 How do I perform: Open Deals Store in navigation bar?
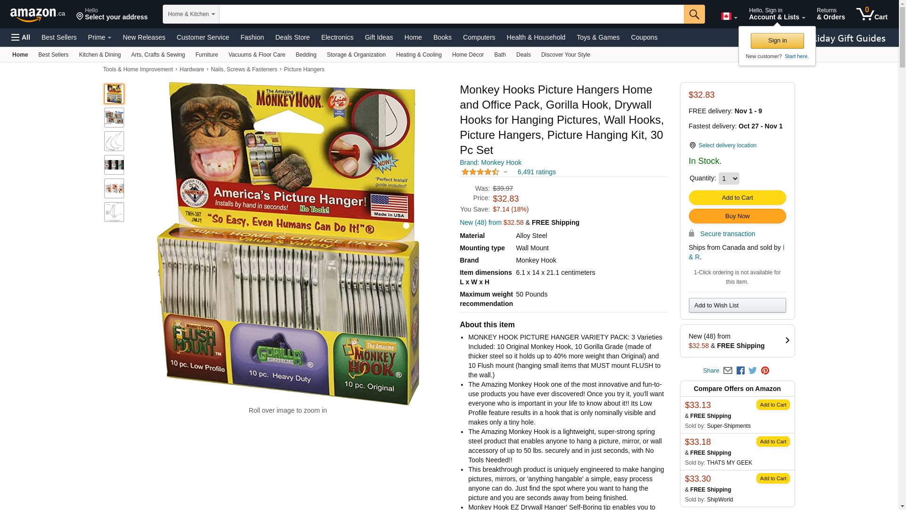point(292,37)
